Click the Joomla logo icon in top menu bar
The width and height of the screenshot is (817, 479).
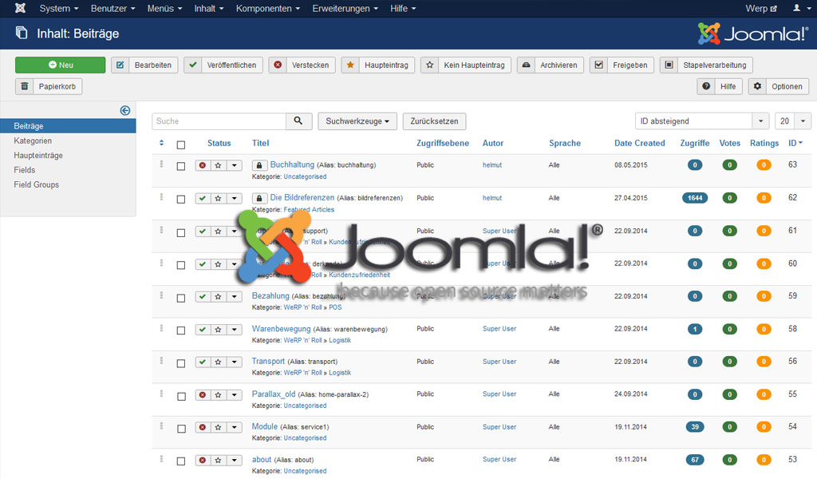click(20, 9)
